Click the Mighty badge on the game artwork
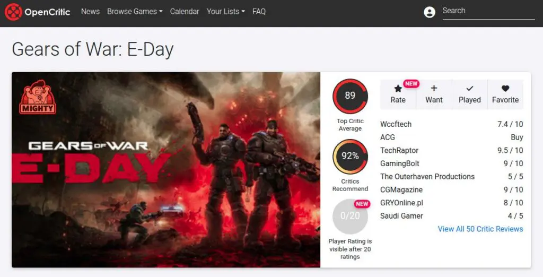The width and height of the screenshot is (543, 277). click(x=38, y=97)
